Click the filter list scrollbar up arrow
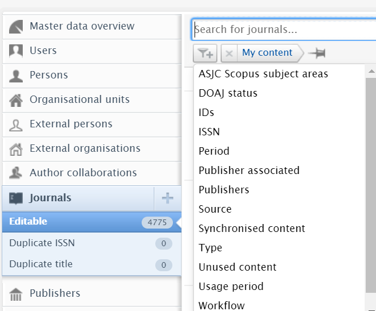Viewport: 376px width, 311px height. pos(371,72)
